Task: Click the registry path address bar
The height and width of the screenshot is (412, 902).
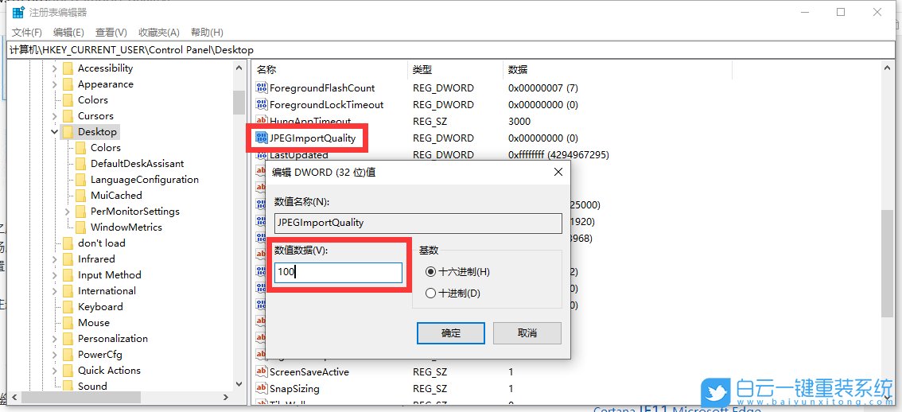Action: click(x=450, y=50)
